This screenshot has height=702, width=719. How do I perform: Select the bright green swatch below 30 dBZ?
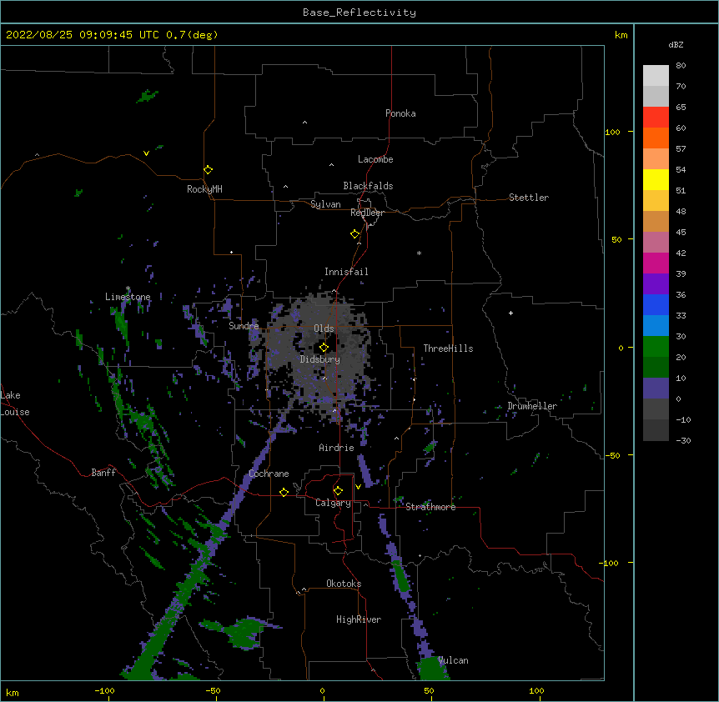coord(656,347)
